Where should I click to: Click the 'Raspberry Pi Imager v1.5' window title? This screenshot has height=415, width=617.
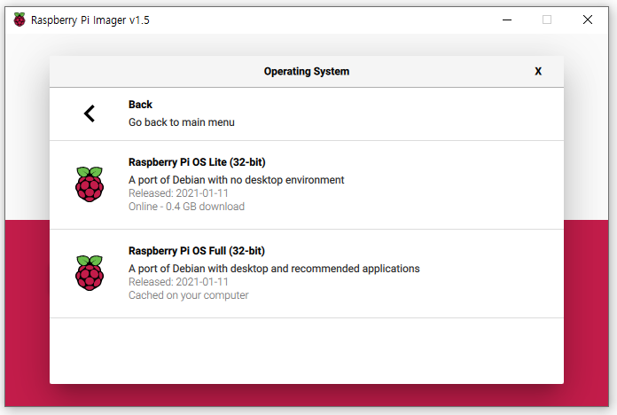click(90, 20)
